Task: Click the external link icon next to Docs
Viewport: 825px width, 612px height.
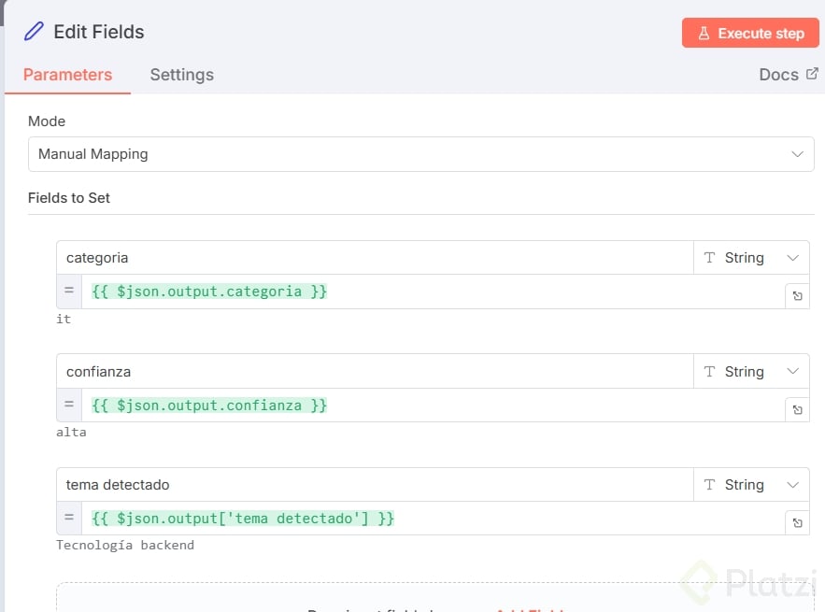Action: click(x=812, y=74)
